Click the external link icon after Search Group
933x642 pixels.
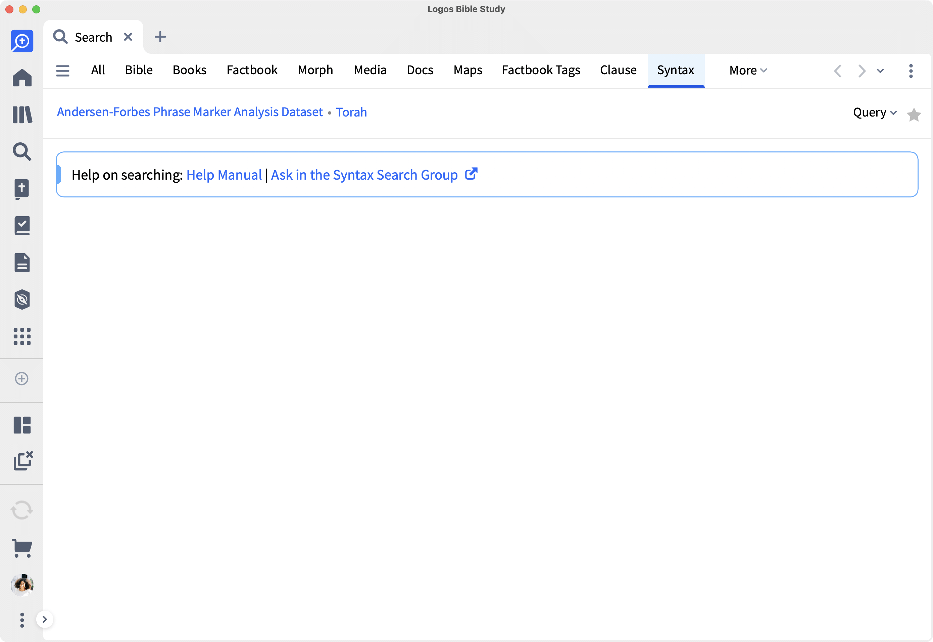coord(471,174)
